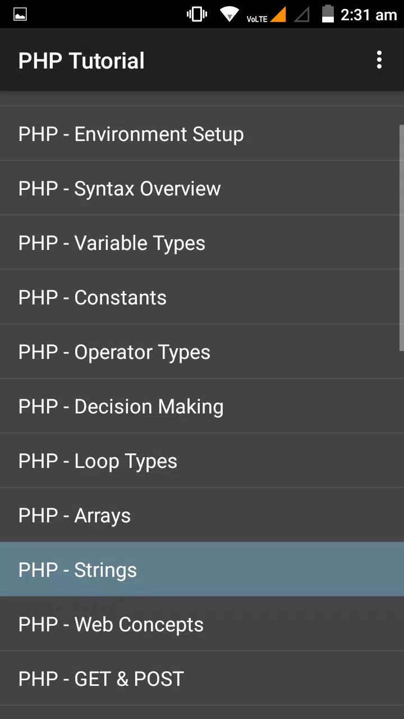This screenshot has height=719, width=404.
Task: Tap the Wi-Fi signal icon
Action: click(x=229, y=14)
